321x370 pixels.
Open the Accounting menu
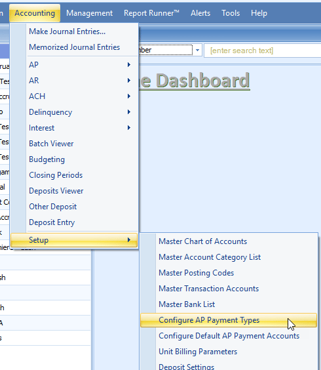tap(35, 13)
